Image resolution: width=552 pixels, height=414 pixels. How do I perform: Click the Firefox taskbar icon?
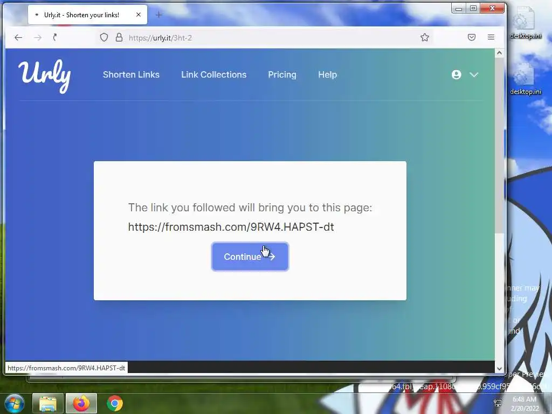(x=81, y=403)
